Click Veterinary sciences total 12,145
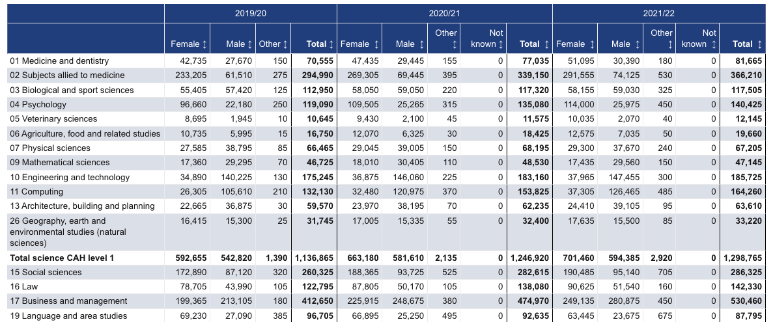The width and height of the screenshot is (773, 322). tap(749, 118)
